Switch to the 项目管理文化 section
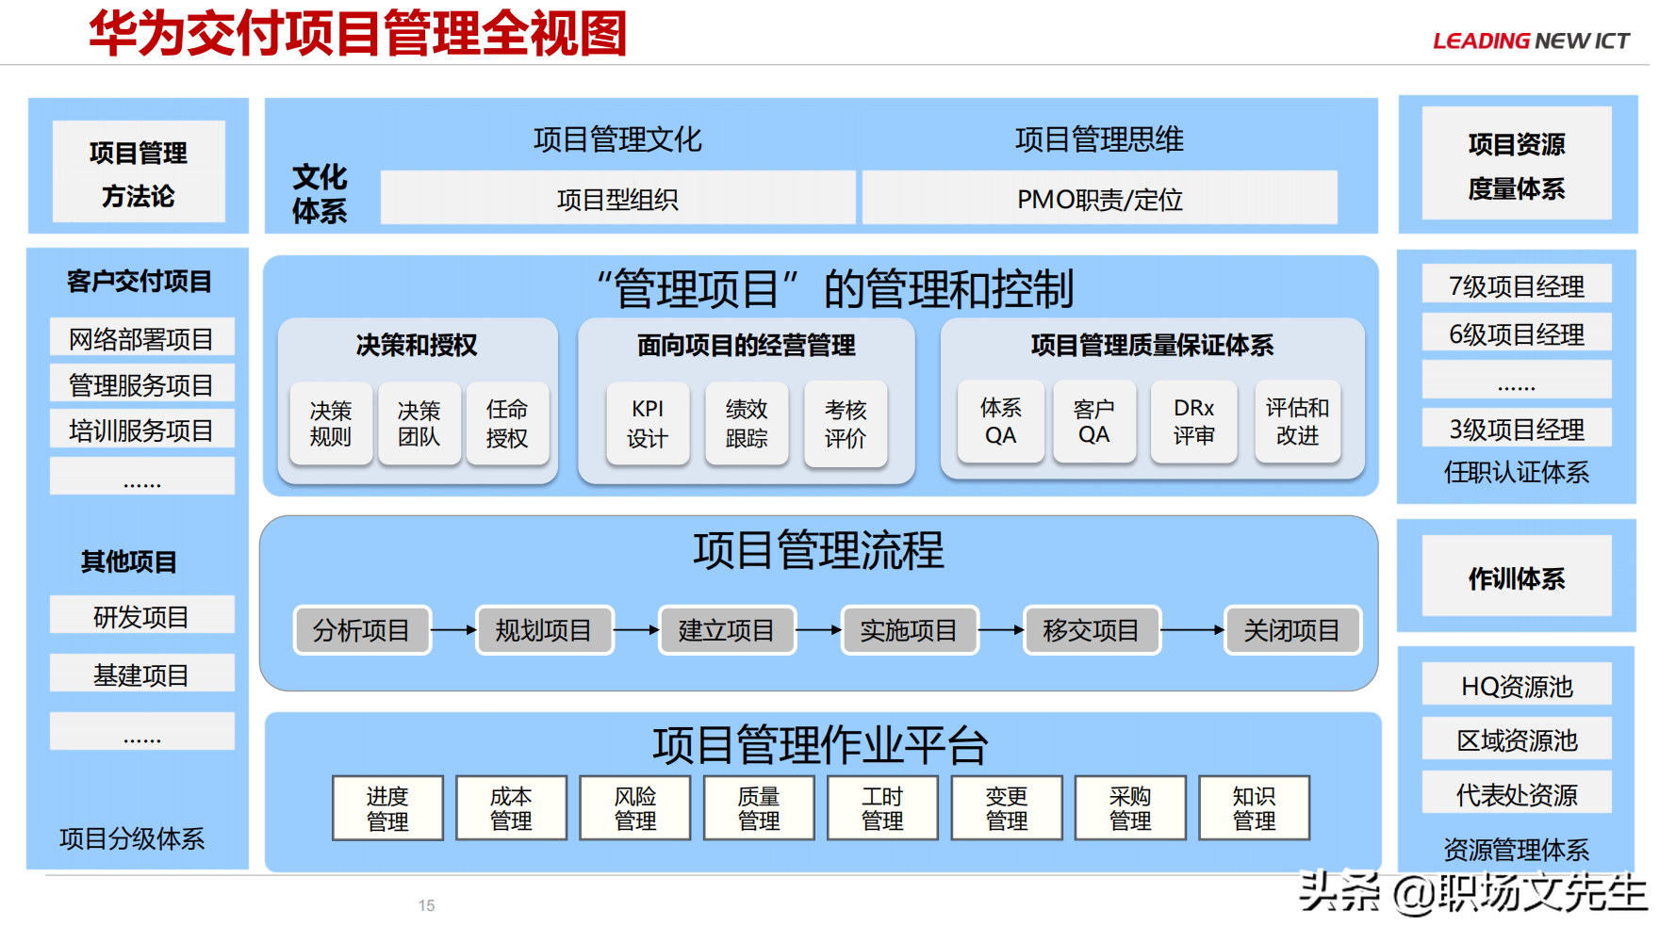The width and height of the screenshot is (1676, 942). coord(619,139)
